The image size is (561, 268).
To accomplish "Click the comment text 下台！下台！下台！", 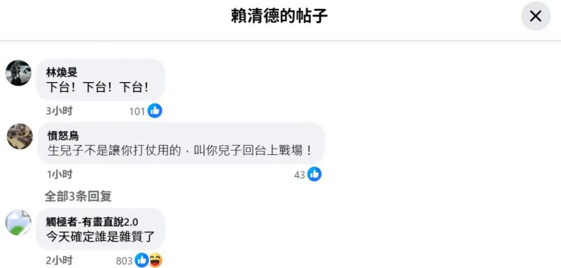I will tap(98, 87).
